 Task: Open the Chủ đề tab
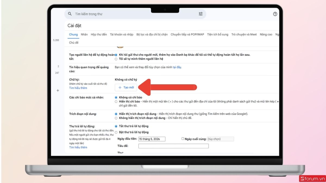[x=74, y=43]
